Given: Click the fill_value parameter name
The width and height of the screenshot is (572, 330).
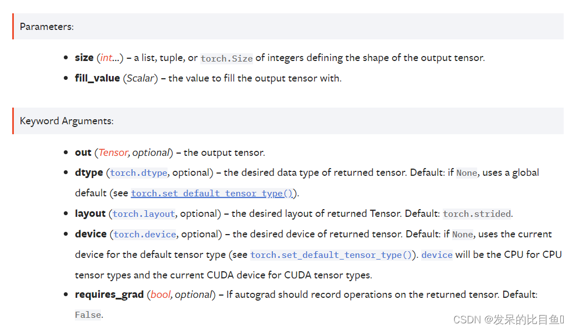Looking at the screenshot, I should pos(98,78).
